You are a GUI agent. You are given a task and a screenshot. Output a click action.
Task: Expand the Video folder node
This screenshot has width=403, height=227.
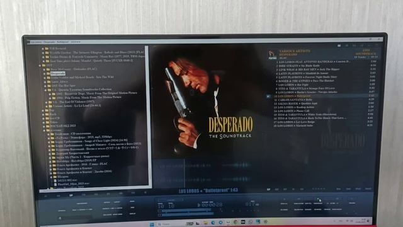(x=44, y=122)
